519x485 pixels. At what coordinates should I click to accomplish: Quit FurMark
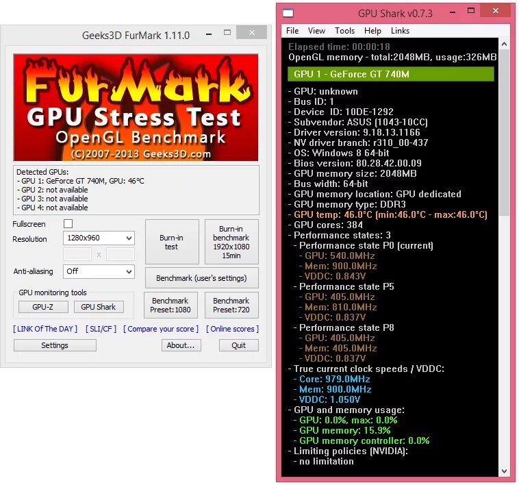click(239, 345)
